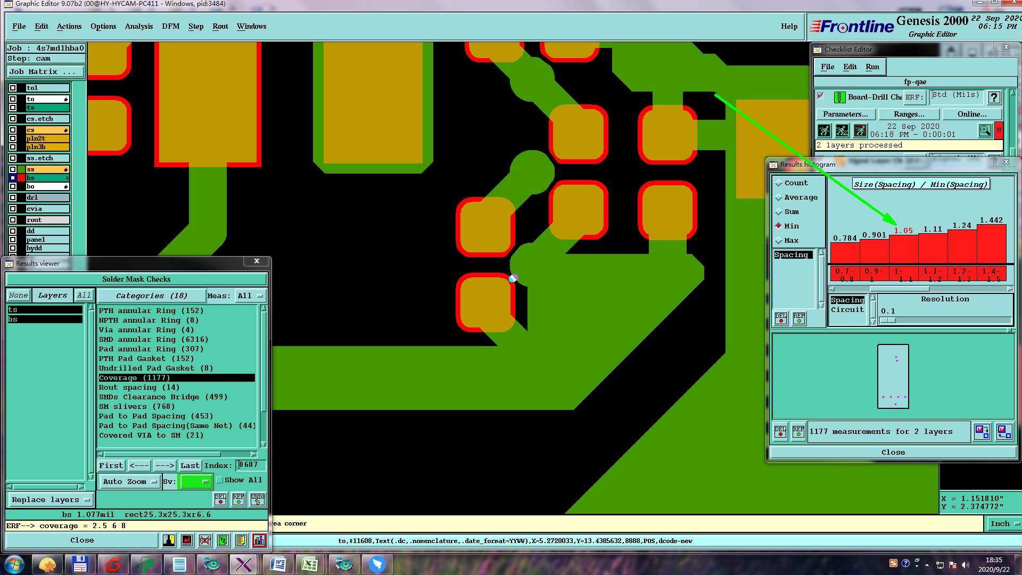
Task: Open the Analysis menu
Action: coord(138,26)
